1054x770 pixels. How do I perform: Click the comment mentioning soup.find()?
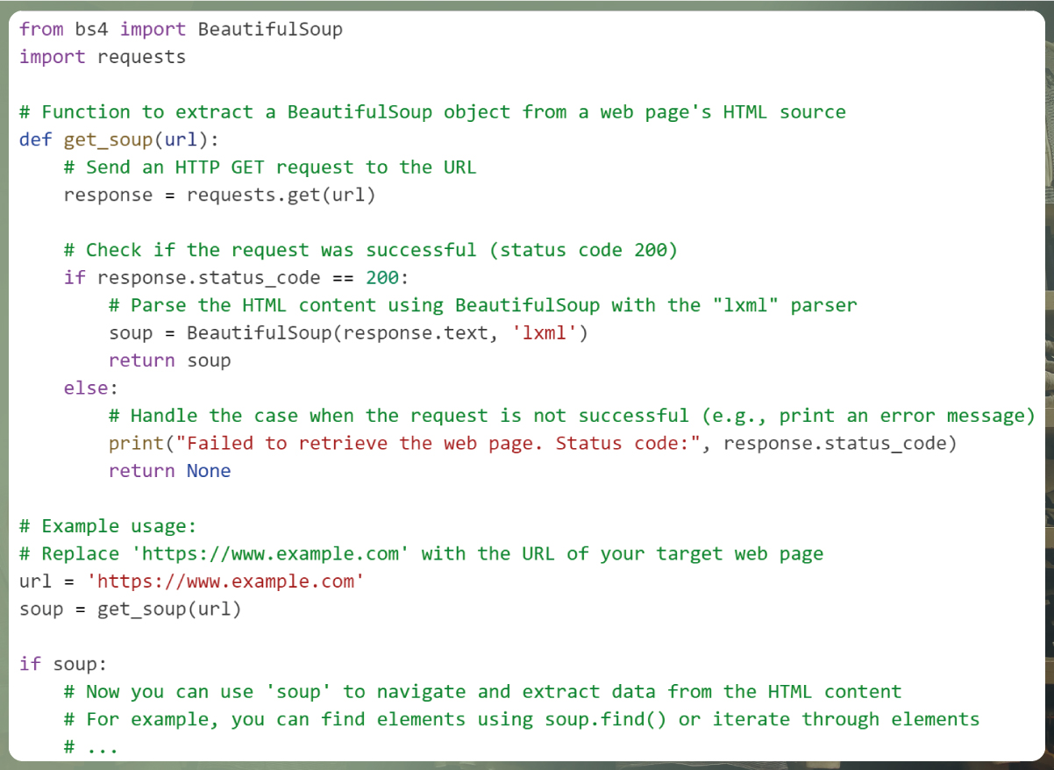click(522, 719)
